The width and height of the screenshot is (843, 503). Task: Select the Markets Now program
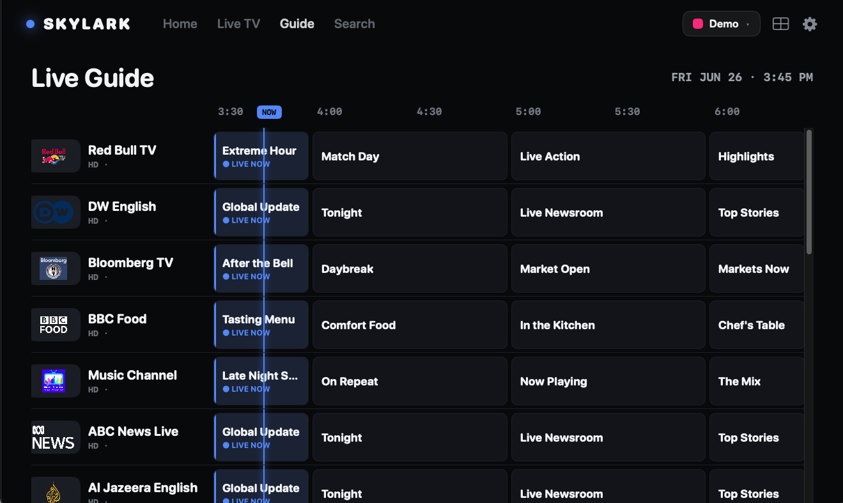point(757,268)
